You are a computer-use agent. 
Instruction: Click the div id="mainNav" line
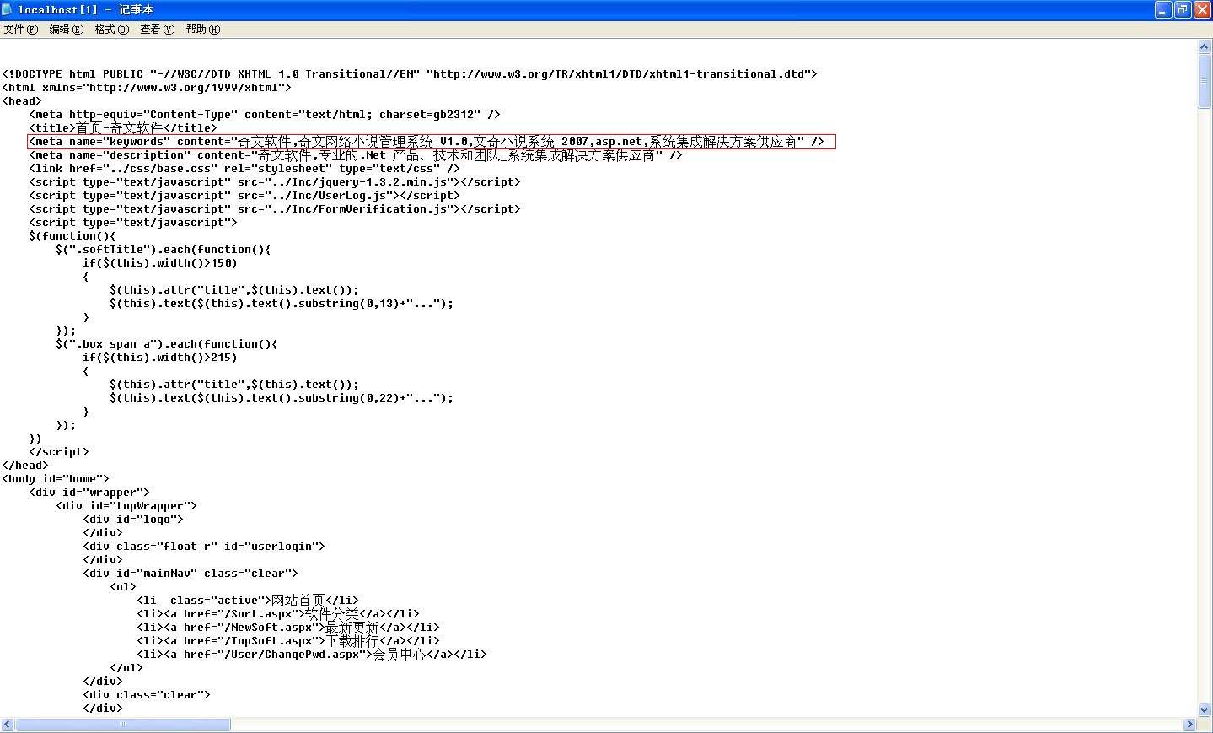tap(191, 574)
